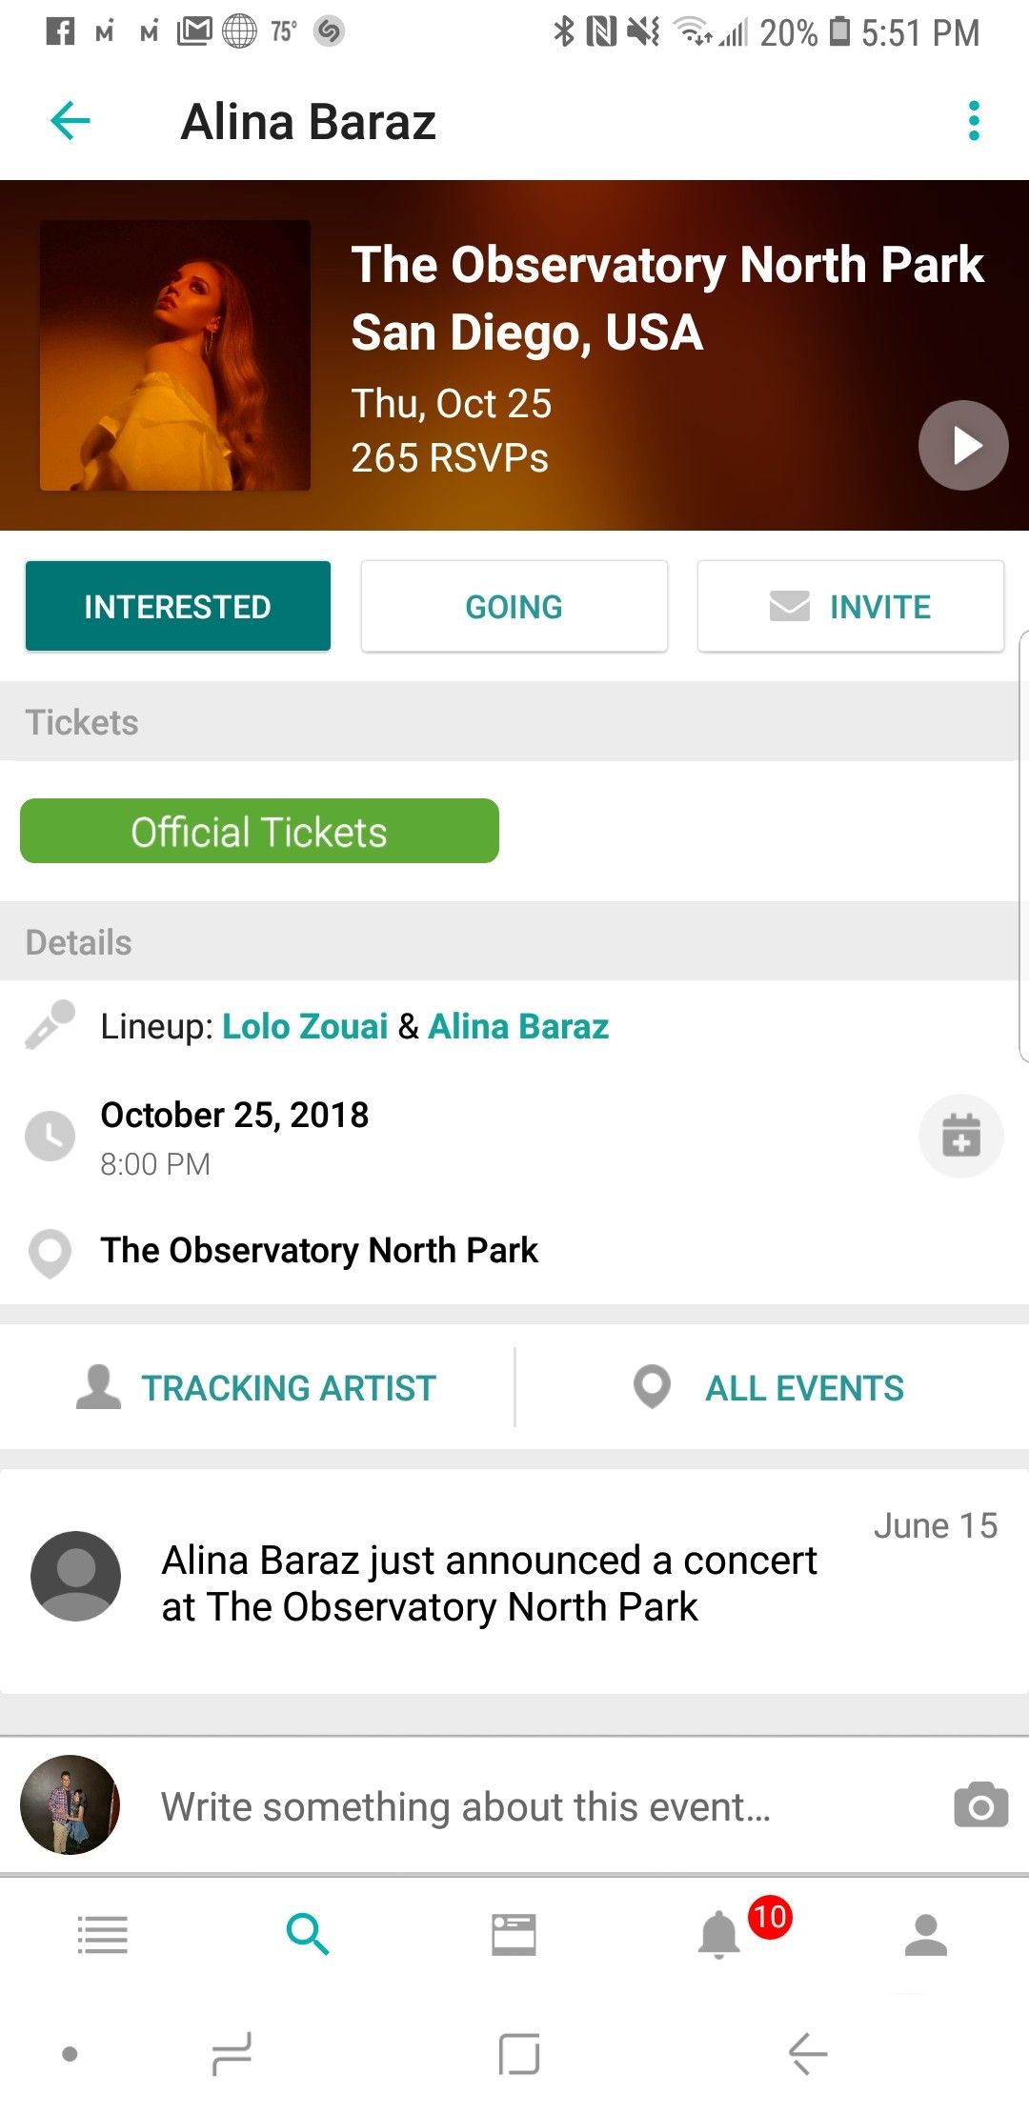Select the search tab icon
The image size is (1029, 2115).
308,1935
